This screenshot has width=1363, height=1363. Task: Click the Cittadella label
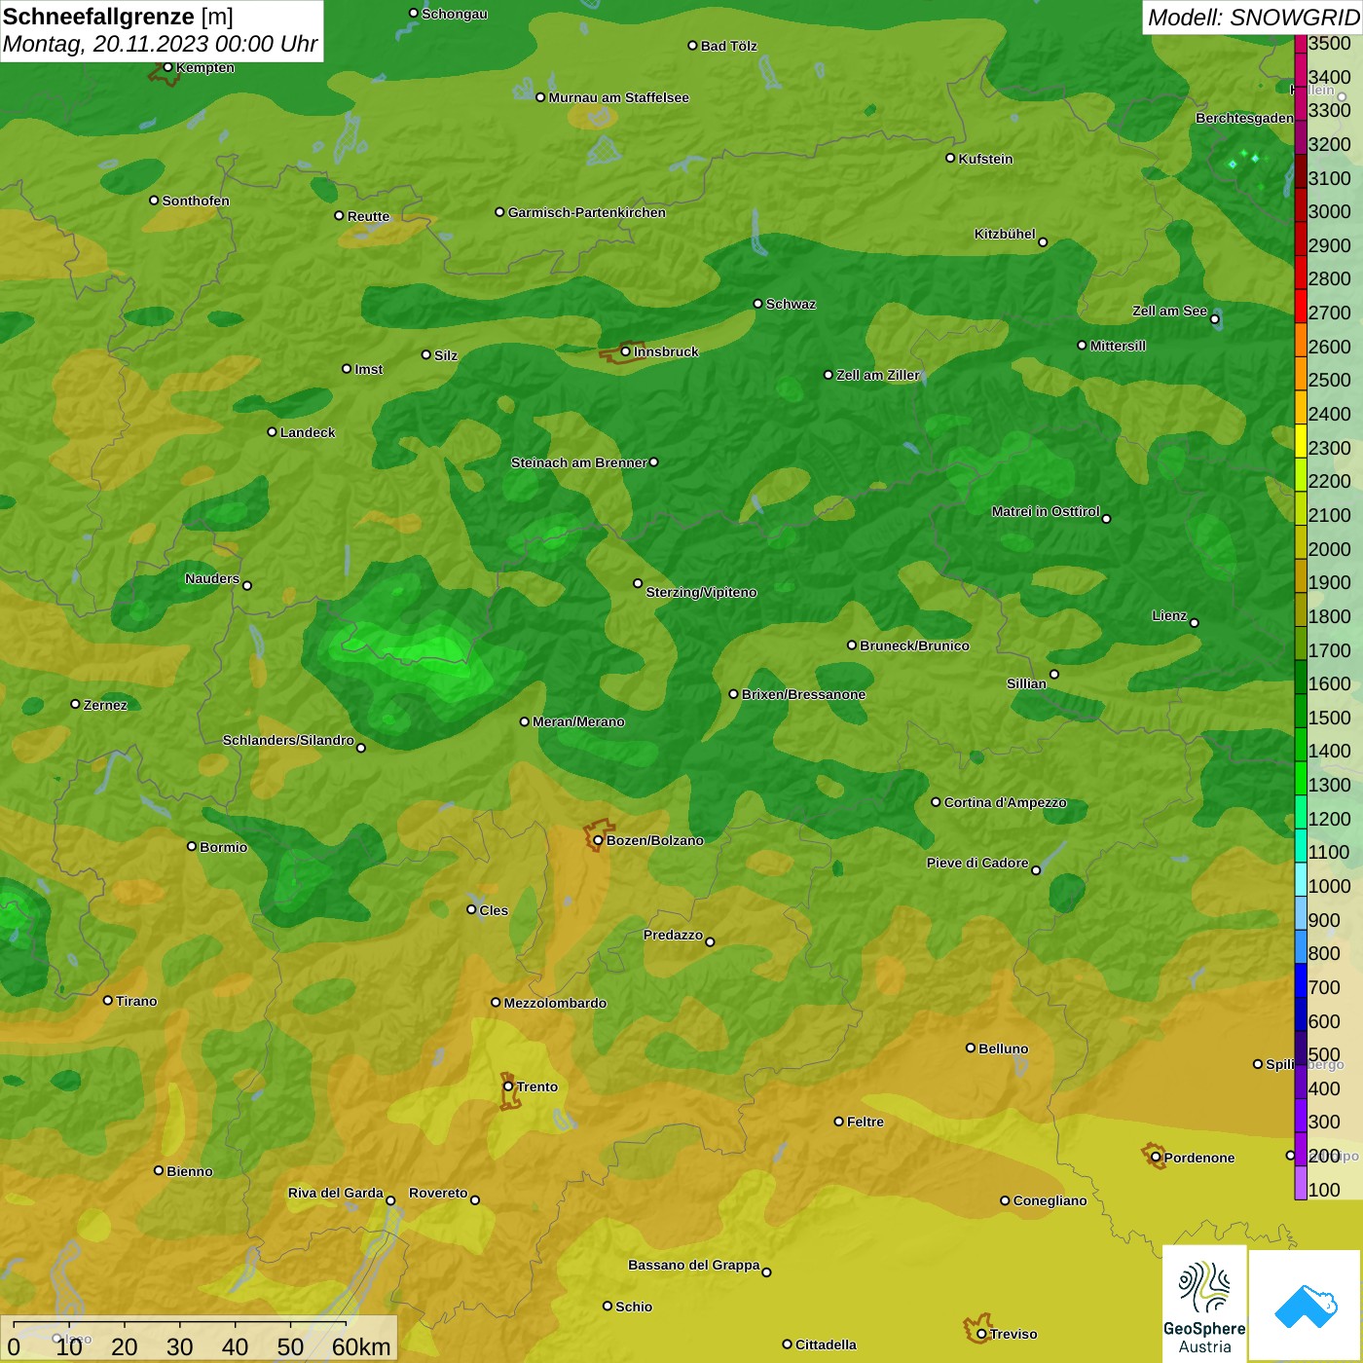[x=826, y=1345]
